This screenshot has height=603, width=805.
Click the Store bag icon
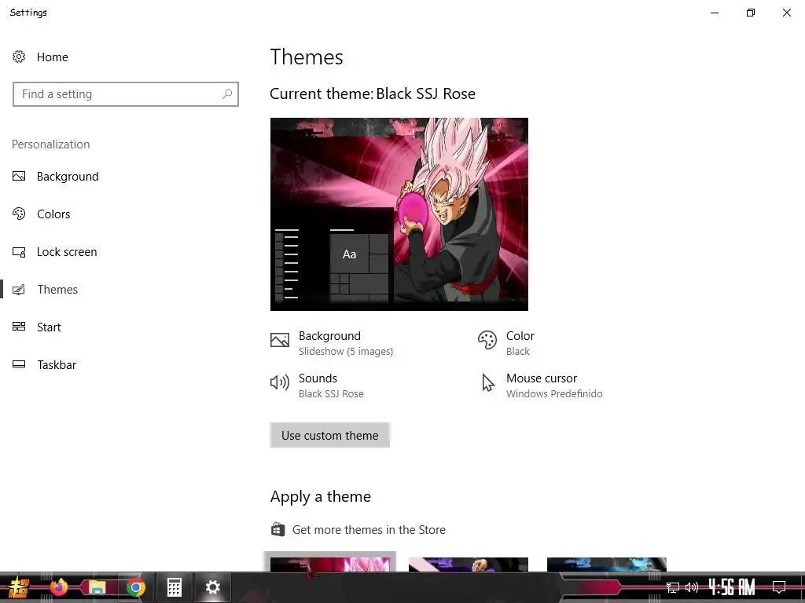(x=278, y=529)
